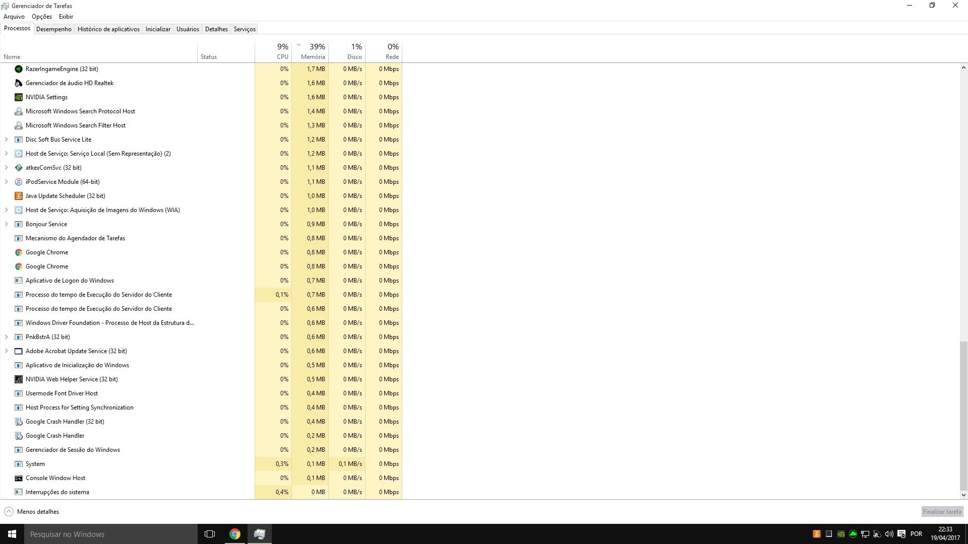Sort by the Status column header

click(x=226, y=51)
